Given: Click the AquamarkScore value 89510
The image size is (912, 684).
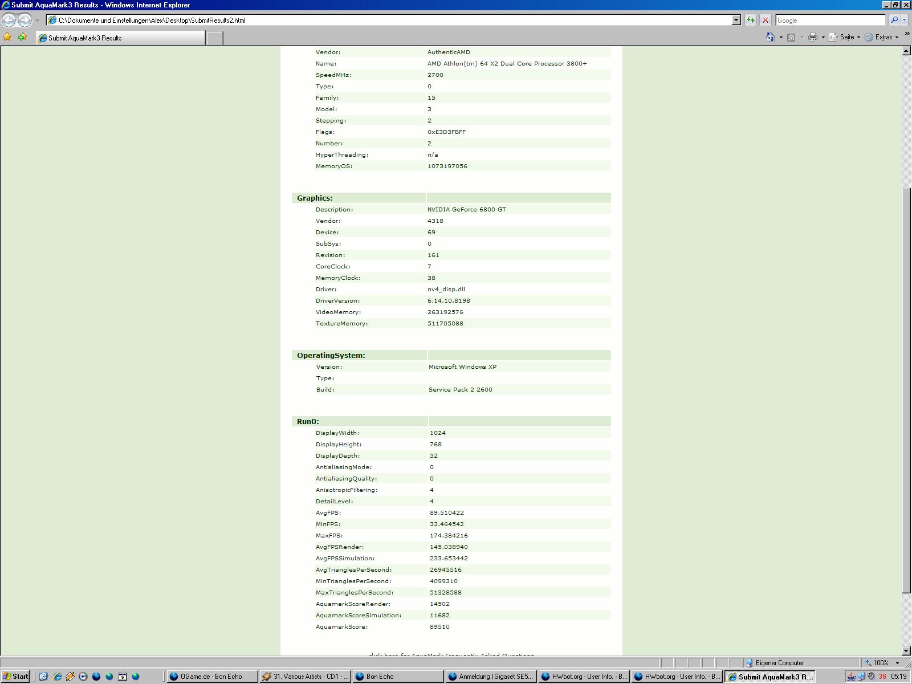Looking at the screenshot, I should pos(439,626).
